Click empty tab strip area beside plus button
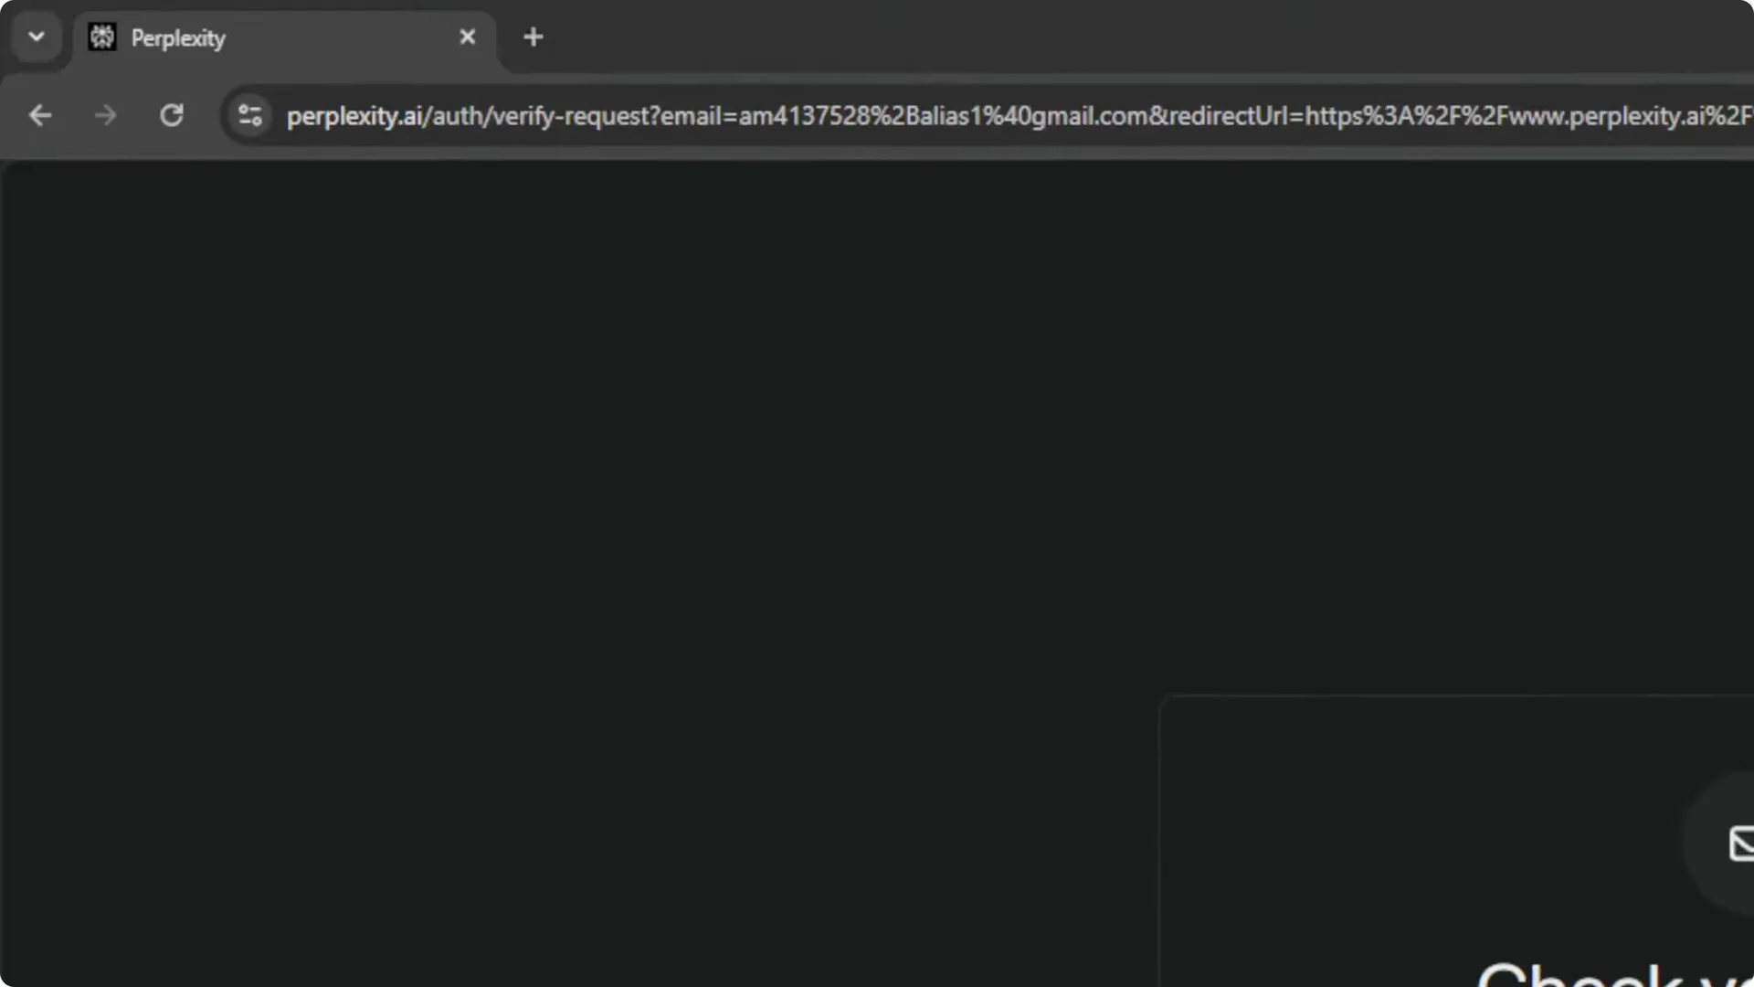The height and width of the screenshot is (987, 1754). [x=1096, y=37]
